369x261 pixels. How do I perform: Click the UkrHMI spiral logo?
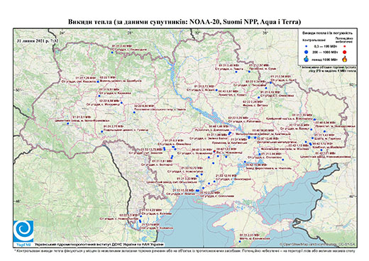pos(23,231)
